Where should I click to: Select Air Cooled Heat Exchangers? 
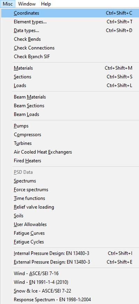click(70, 152)
